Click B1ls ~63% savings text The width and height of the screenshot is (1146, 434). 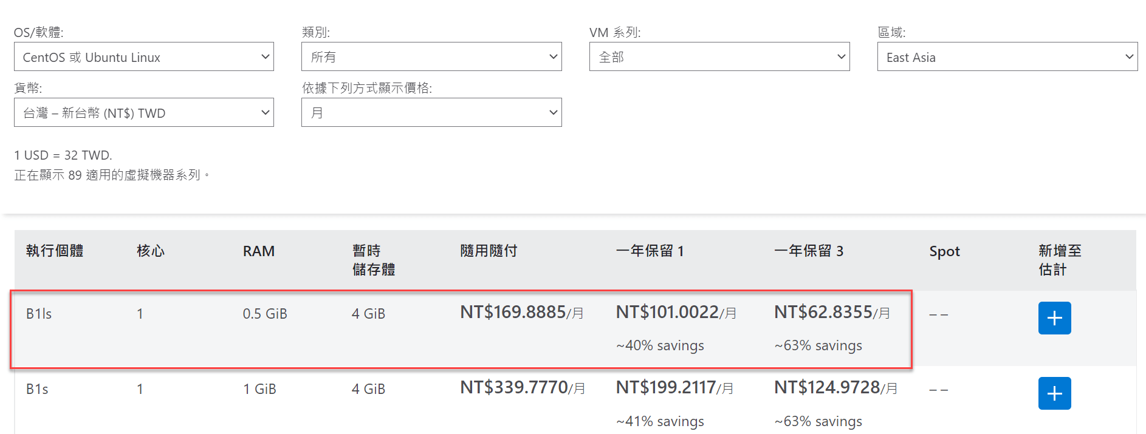pos(818,345)
